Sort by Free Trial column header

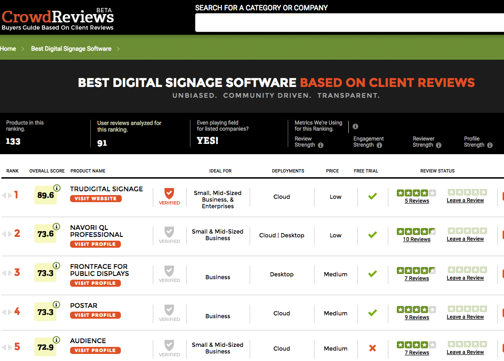[366, 171]
